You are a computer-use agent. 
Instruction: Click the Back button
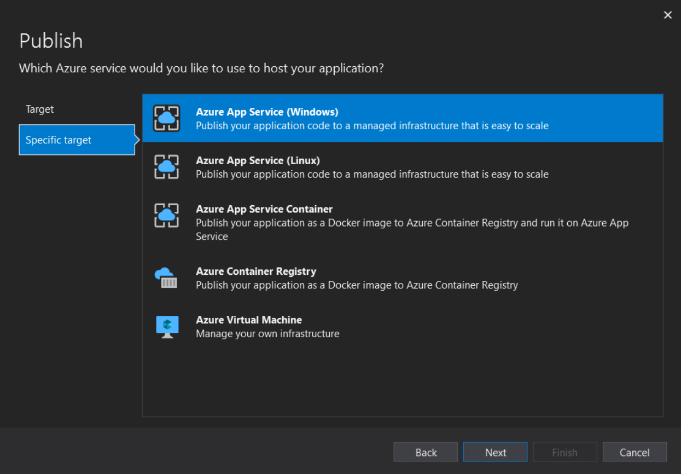[425, 452]
